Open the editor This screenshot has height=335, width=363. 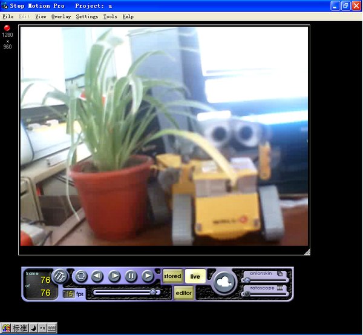click(183, 293)
